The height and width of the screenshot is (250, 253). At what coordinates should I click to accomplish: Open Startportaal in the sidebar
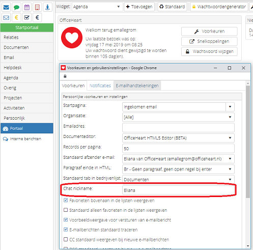coord(27,27)
